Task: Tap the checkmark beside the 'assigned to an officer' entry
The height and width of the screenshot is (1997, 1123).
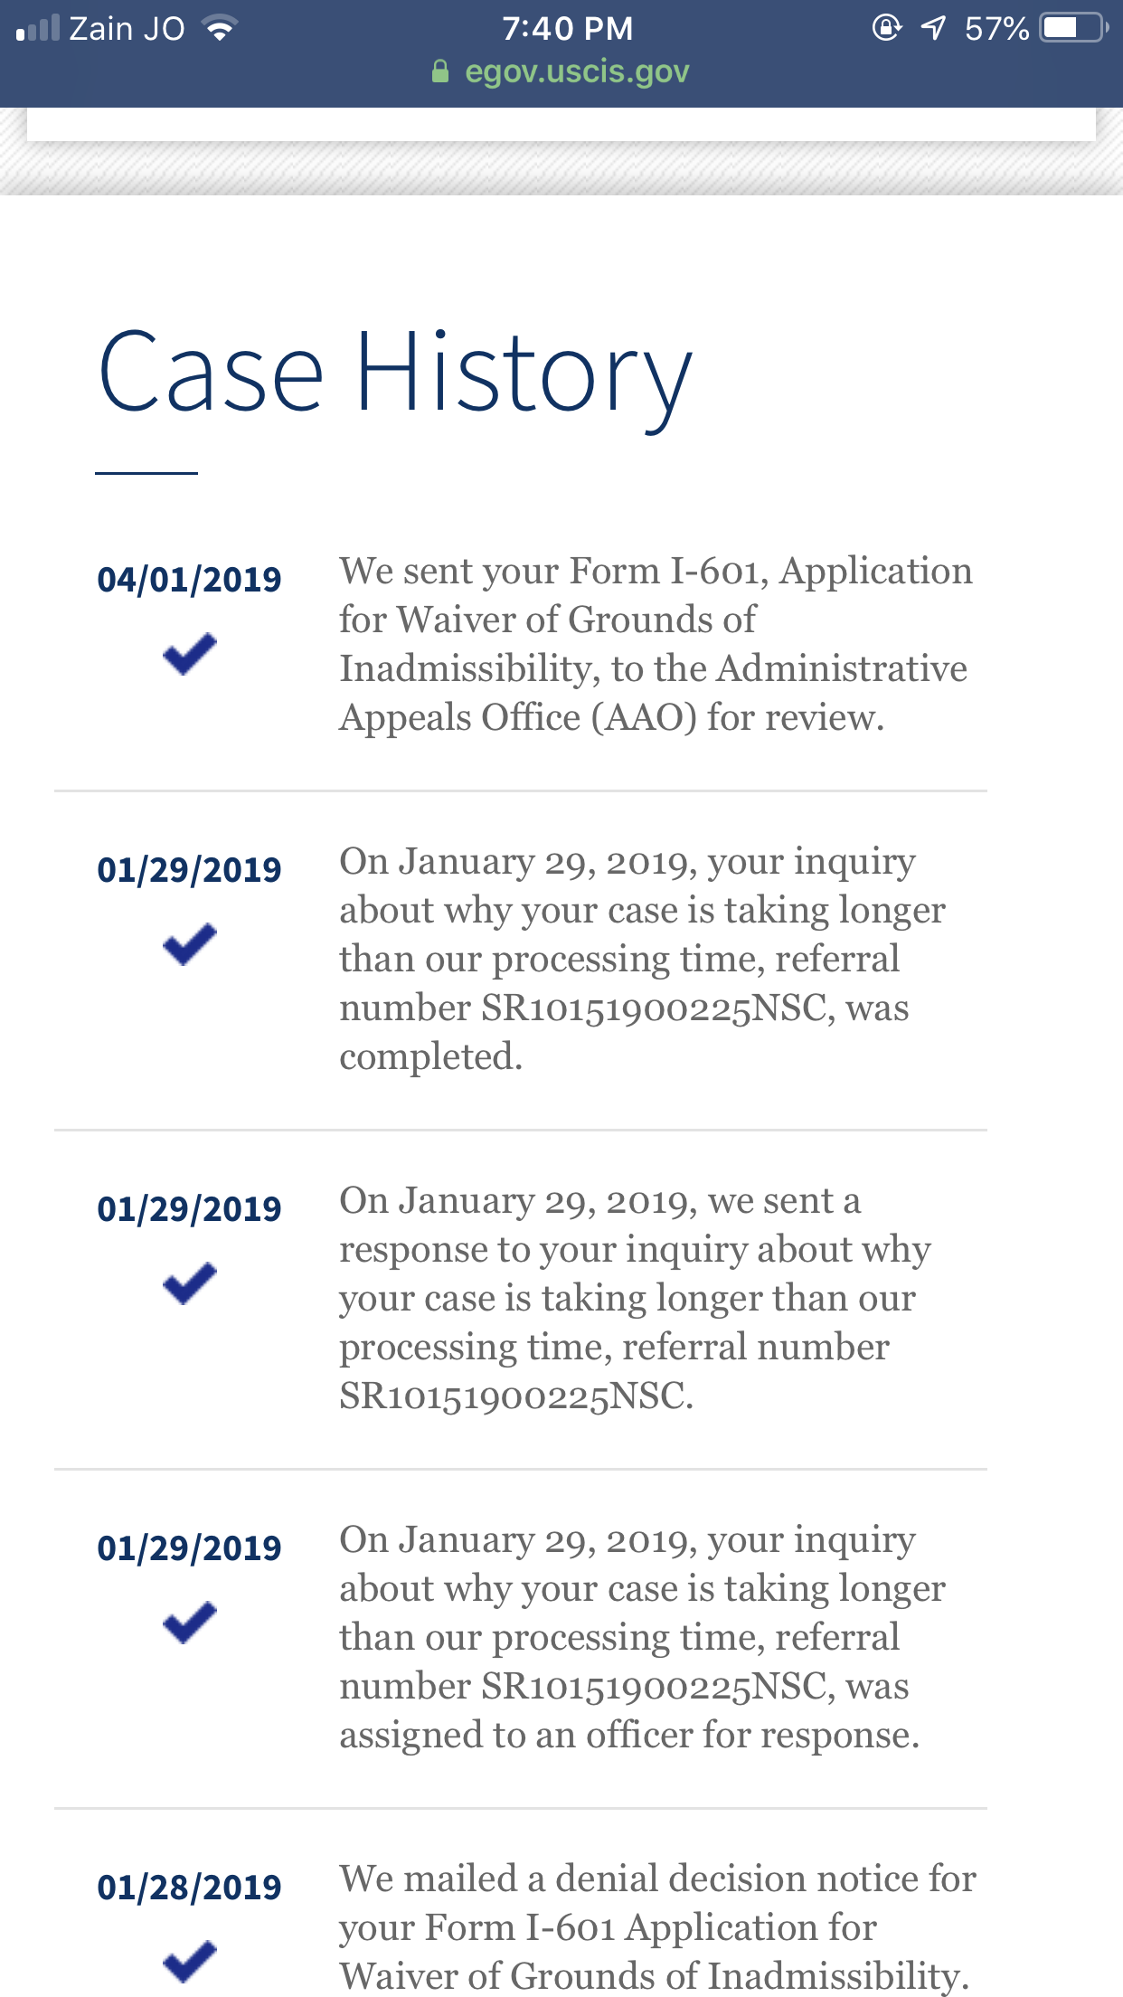Action: coord(190,1623)
